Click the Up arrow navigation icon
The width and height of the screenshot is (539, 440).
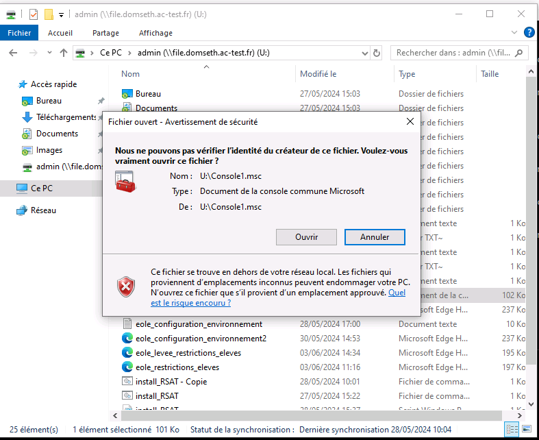(x=64, y=53)
